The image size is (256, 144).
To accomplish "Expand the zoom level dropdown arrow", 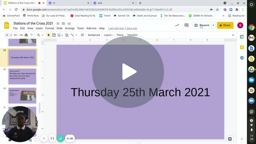I will tap(43, 35).
